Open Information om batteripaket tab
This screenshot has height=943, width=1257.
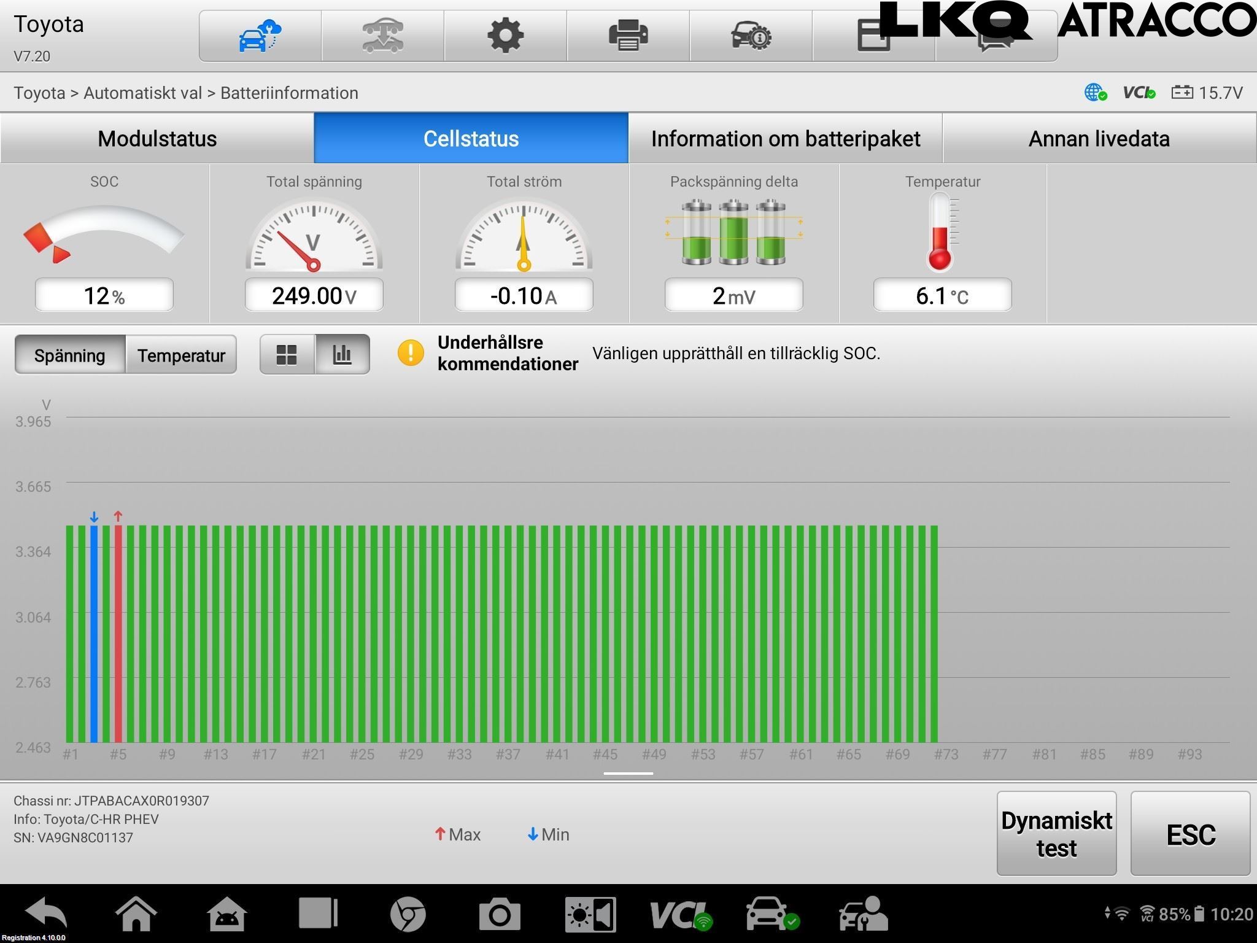[786, 138]
